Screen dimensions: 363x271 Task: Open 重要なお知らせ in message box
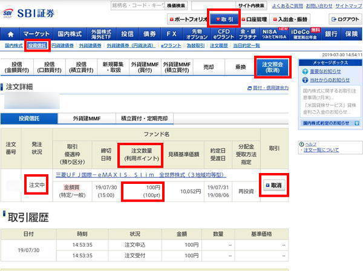coord(329,71)
